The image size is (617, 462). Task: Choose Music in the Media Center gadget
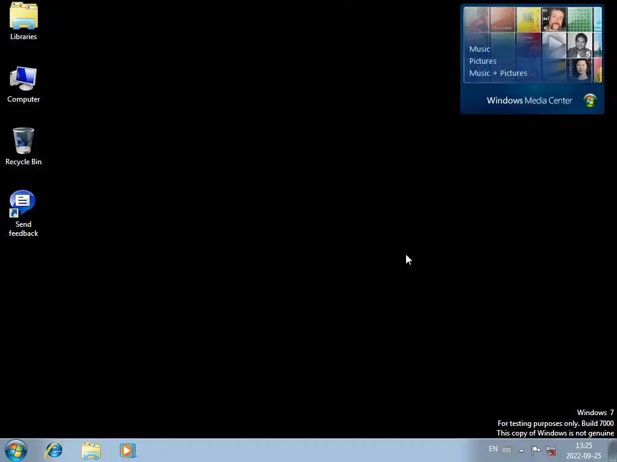[x=479, y=49]
